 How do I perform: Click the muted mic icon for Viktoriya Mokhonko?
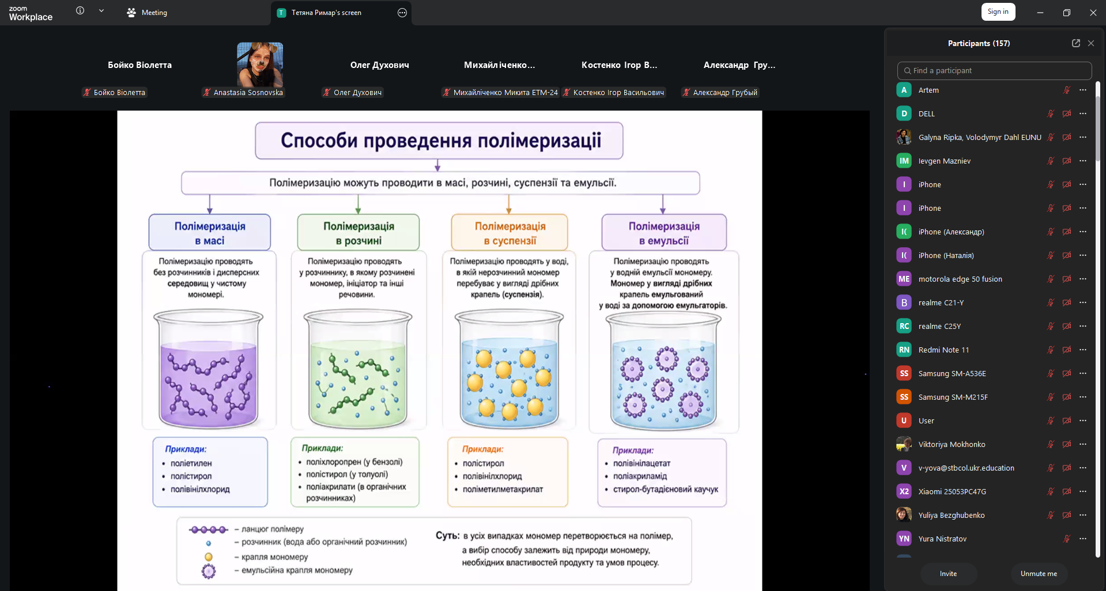(1051, 444)
